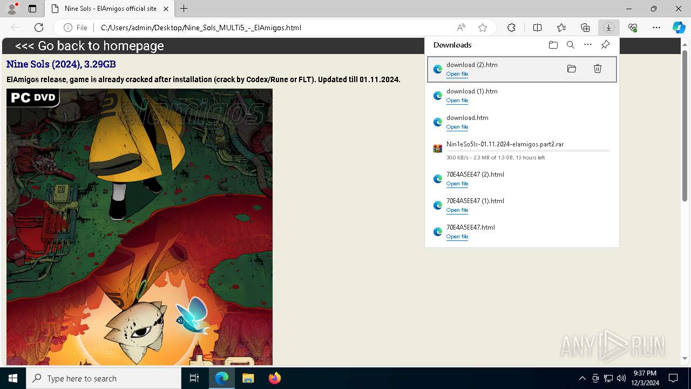Select Microsoft Edge on the taskbar
The image size is (691, 389).
pyautogui.click(x=222, y=378)
